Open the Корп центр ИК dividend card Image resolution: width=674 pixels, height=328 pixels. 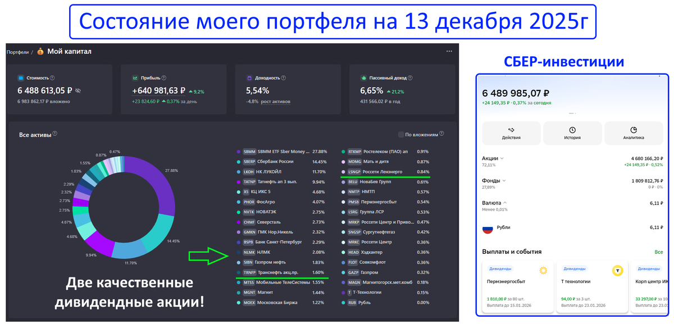click(x=650, y=288)
